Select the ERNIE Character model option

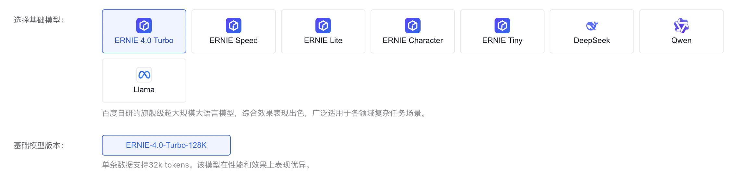tap(413, 31)
